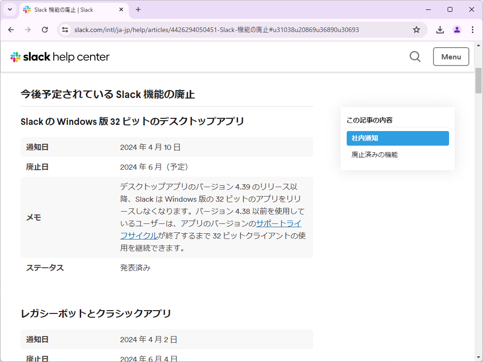Click heading レガシーボットとクラシックアプリ
This screenshot has width=483, height=362.
(96, 313)
